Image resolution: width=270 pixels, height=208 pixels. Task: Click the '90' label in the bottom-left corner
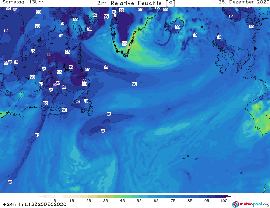coord(10,182)
